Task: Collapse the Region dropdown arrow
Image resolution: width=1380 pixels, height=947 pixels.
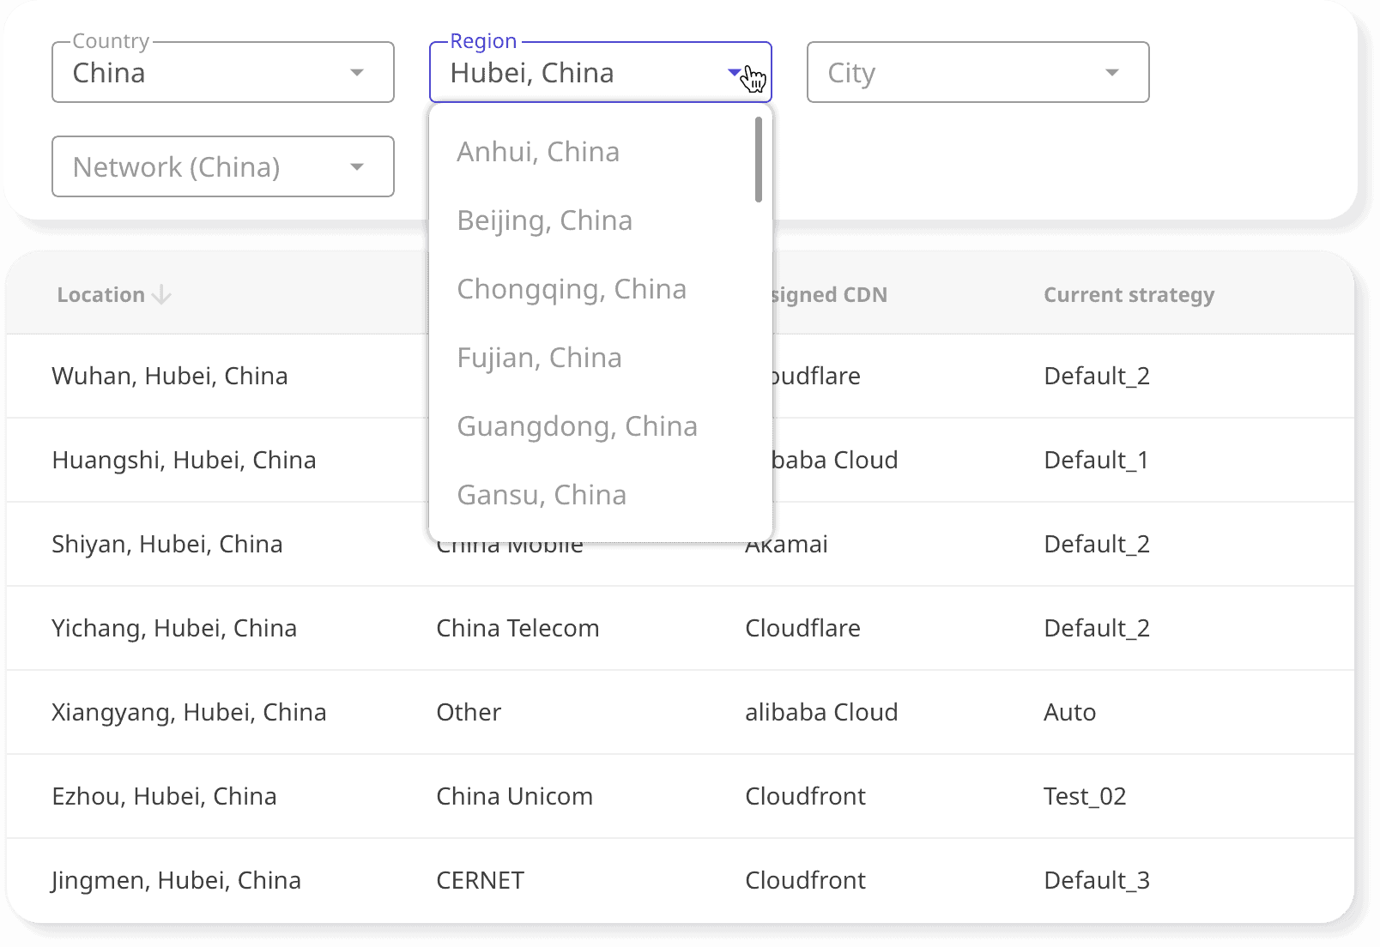Action: 734,72
